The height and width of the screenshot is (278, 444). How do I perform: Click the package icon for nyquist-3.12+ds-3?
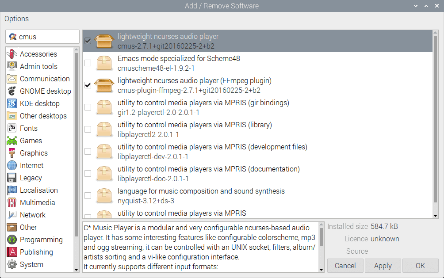pos(104,196)
